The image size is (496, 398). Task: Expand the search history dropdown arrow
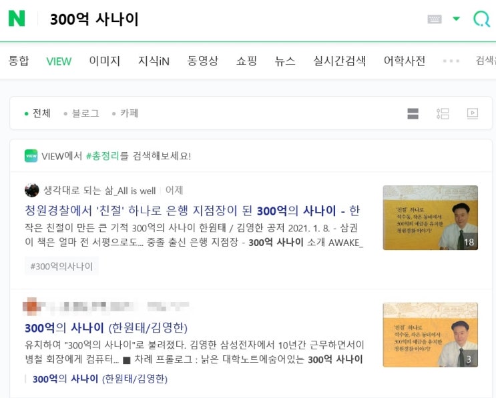click(x=456, y=19)
